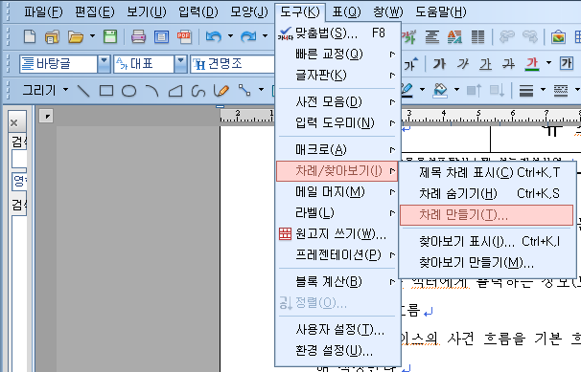
Task: Select the arc drawing tool
Action: 151,90
